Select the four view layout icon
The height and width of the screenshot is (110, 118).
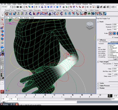pos(2,63)
